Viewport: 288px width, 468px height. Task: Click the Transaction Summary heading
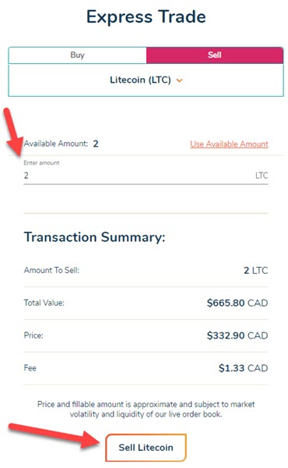point(94,237)
